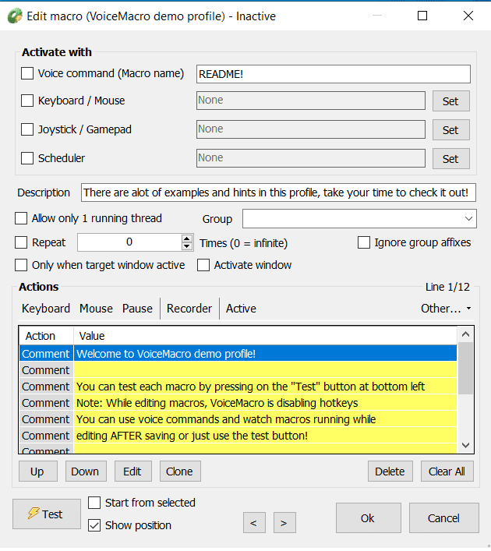The height and width of the screenshot is (551, 491).
Task: Set the Joystick / Gamepad trigger
Action: point(451,130)
